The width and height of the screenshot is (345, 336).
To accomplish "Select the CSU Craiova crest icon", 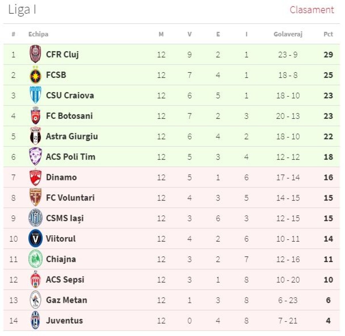I will [x=35, y=95].
